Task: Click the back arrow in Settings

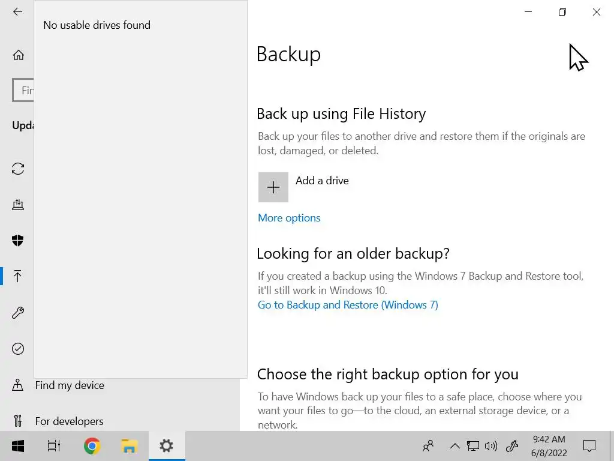Action: (x=17, y=12)
